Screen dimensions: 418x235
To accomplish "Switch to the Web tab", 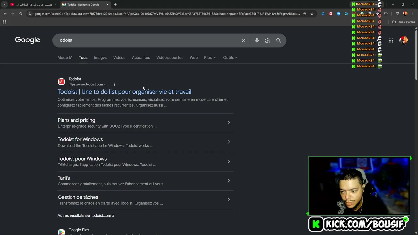I will pos(194,58).
